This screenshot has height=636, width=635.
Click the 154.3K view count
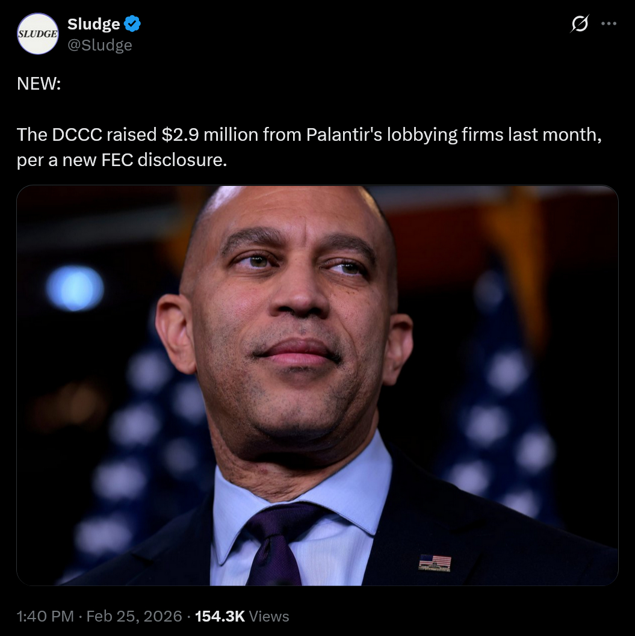(x=220, y=616)
